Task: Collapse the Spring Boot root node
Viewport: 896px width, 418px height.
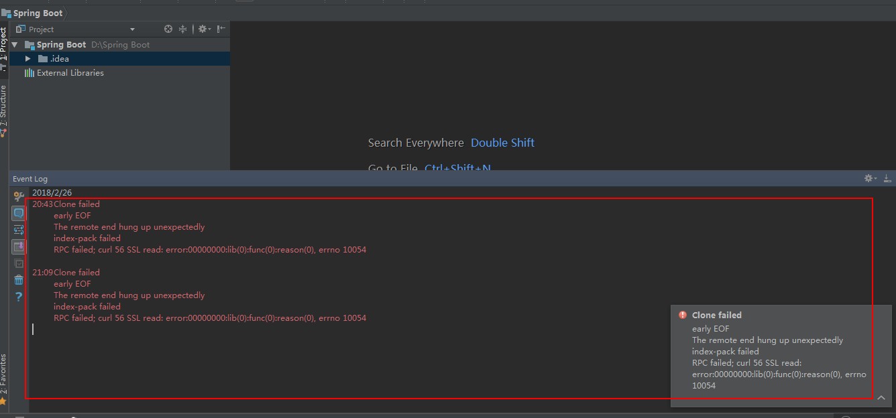Action: tap(15, 44)
